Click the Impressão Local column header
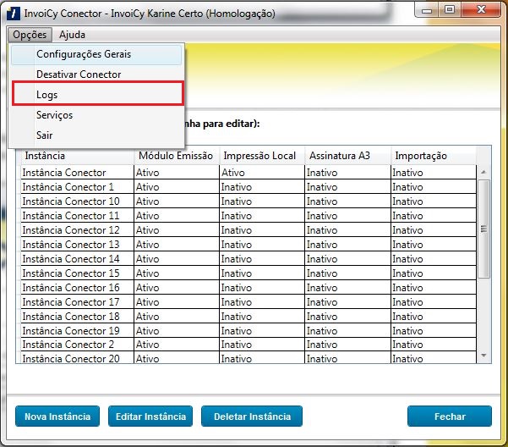508x447 pixels. pos(262,156)
